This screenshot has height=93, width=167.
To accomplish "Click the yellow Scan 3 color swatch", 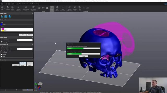I will 3,31.
